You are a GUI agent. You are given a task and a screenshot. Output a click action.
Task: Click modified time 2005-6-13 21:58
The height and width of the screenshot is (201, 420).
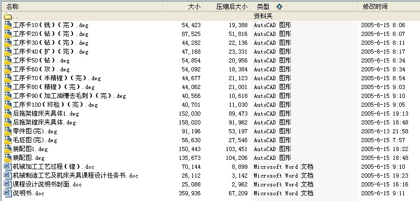pyautogui.click(x=385, y=131)
